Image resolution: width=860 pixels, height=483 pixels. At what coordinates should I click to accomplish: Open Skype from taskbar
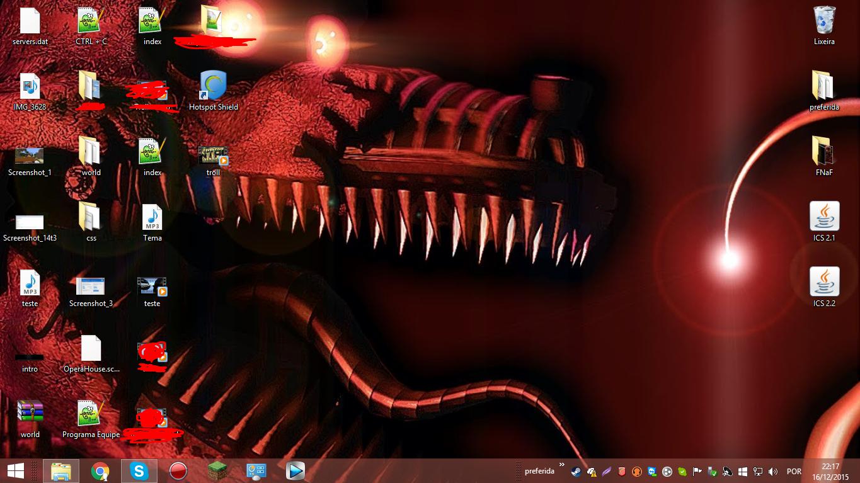point(139,470)
